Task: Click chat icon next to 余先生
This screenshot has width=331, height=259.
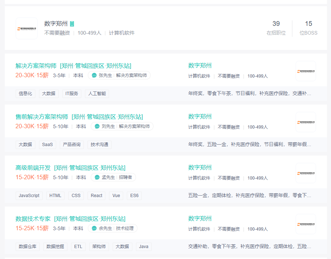Action: (x=94, y=228)
